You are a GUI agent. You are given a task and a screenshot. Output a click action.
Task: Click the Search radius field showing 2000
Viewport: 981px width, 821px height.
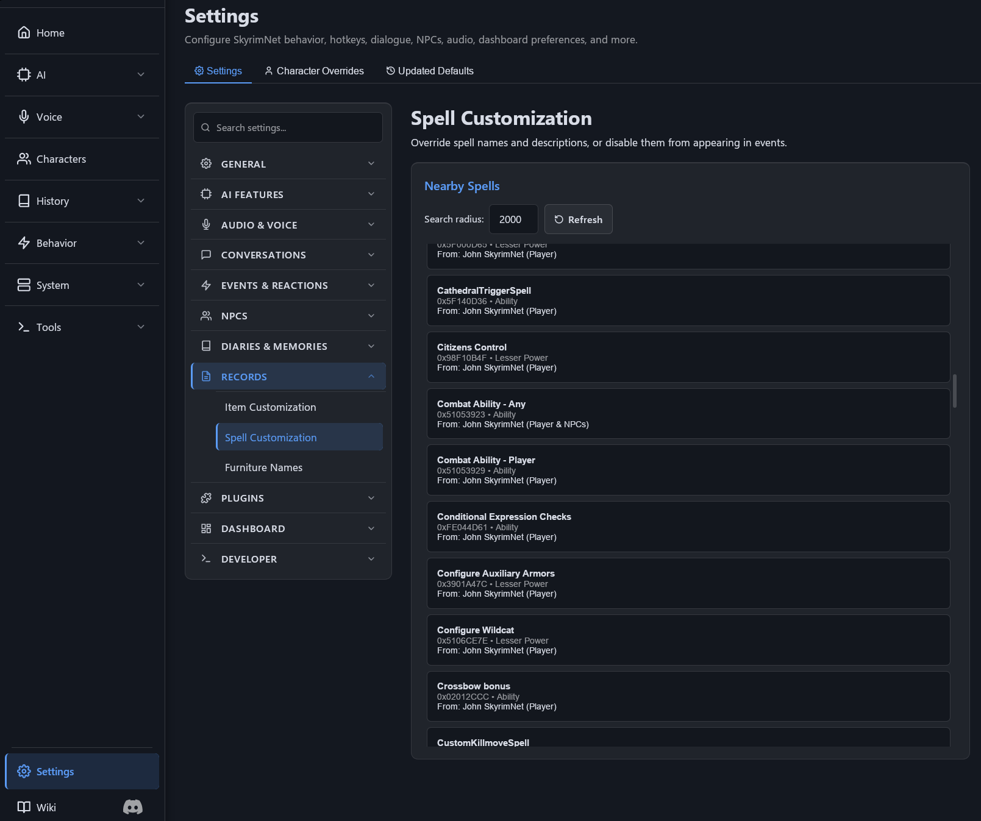[x=513, y=219]
